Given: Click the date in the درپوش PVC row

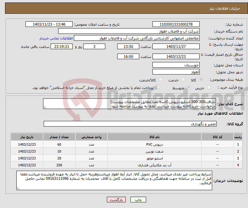Looking at the screenshot, I should tap(27, 144).
